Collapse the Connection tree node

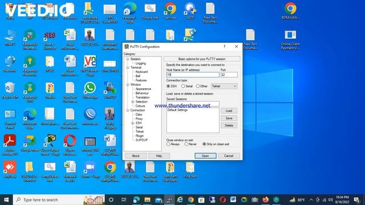click(128, 110)
